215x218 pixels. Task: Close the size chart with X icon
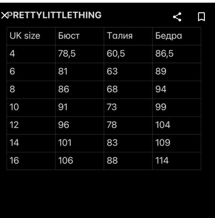pos(5,15)
